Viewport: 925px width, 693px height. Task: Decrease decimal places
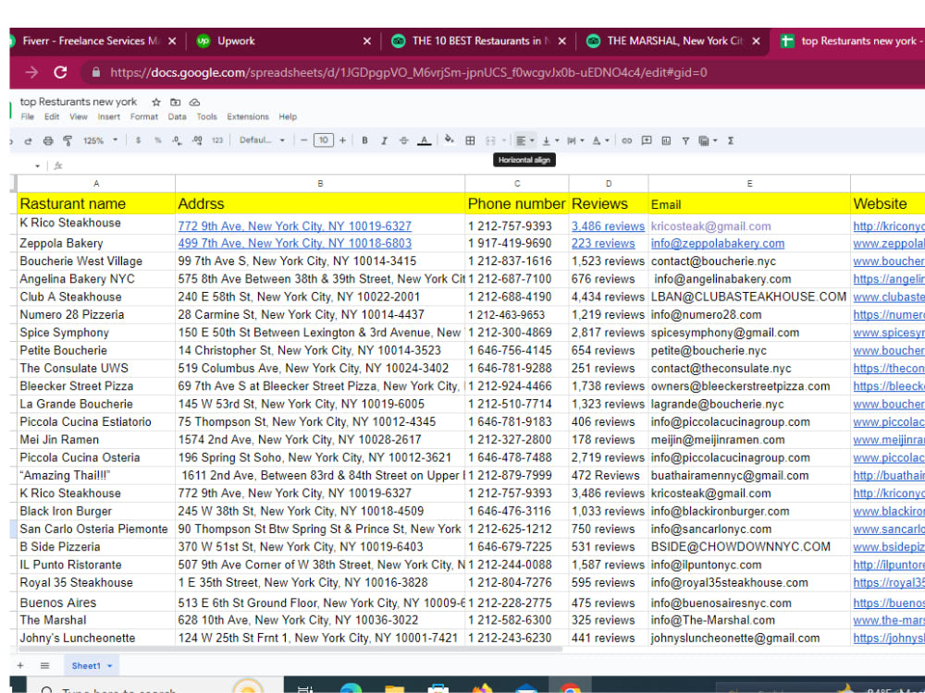[177, 140]
